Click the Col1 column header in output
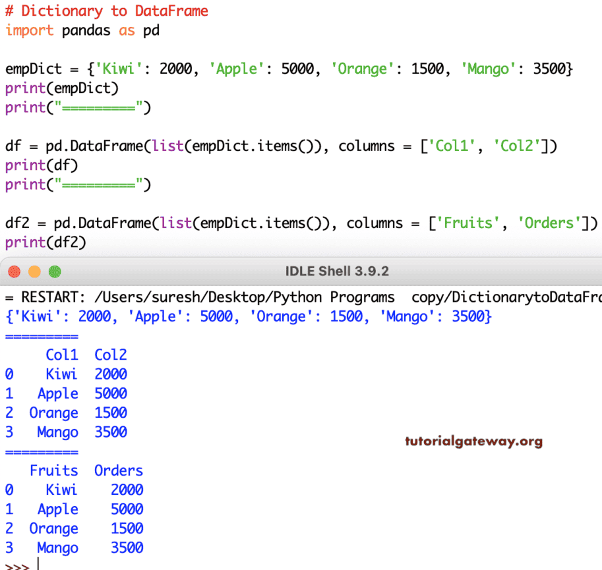Screen dimensions: 602x570 [x=61, y=355]
